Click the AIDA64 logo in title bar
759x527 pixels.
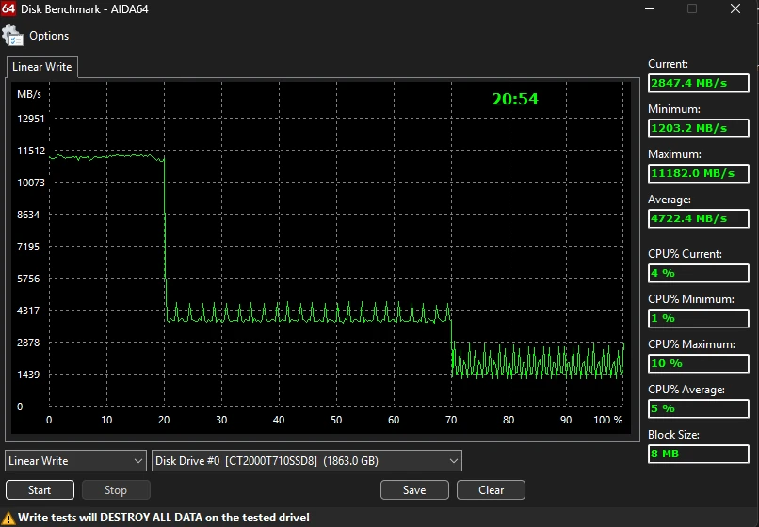[11, 9]
